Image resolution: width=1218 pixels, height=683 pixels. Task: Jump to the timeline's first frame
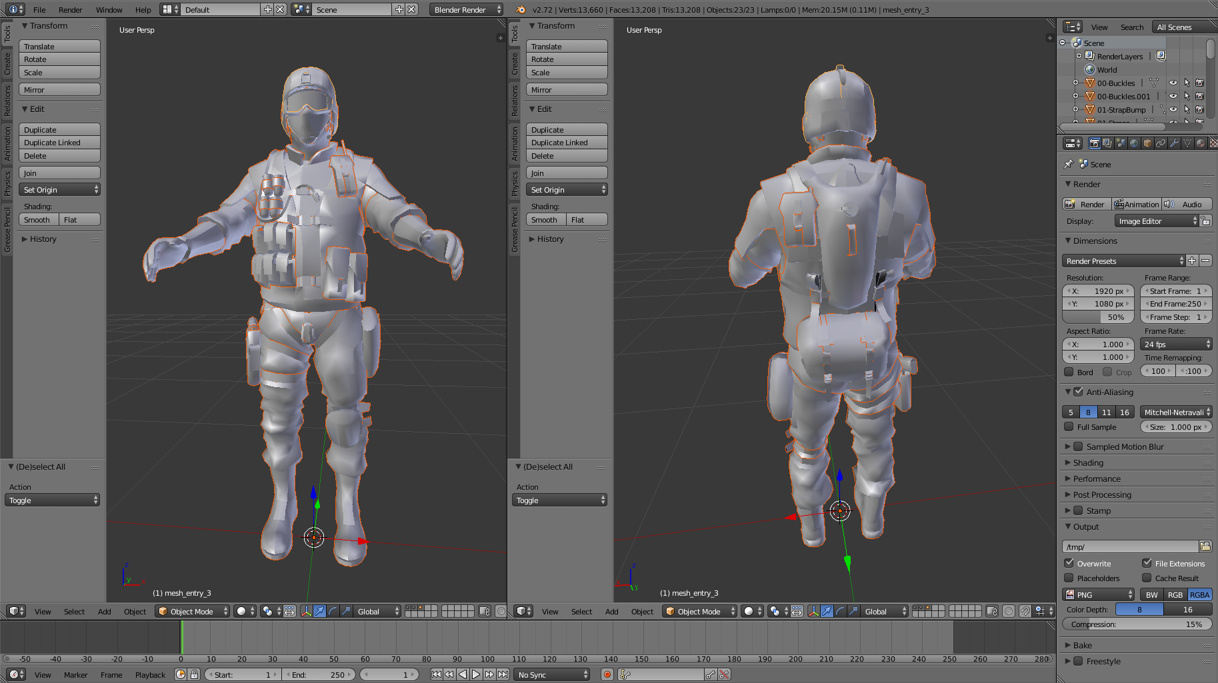point(436,674)
